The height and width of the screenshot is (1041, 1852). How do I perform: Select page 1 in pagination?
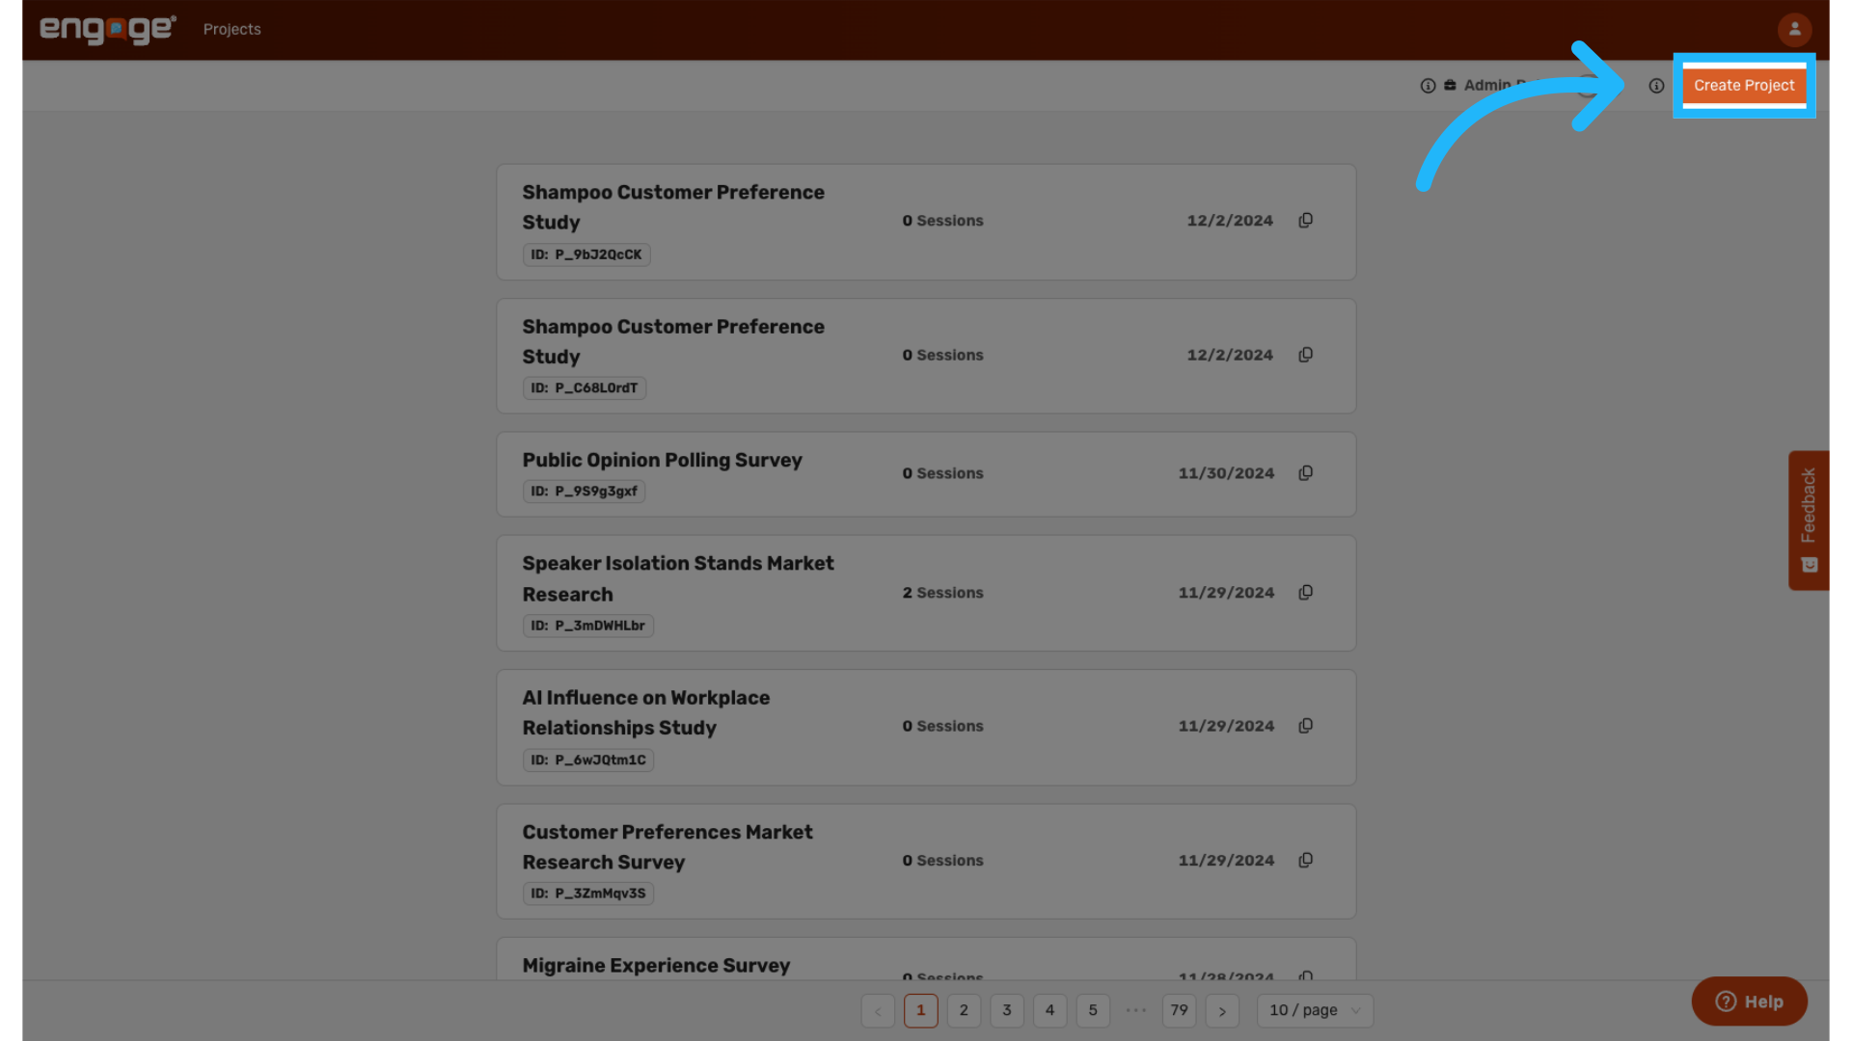pyautogui.click(x=920, y=1010)
